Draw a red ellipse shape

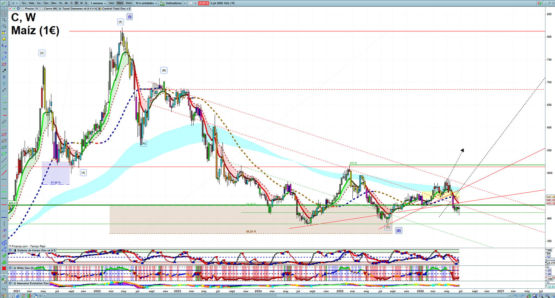[x=4, y=134]
